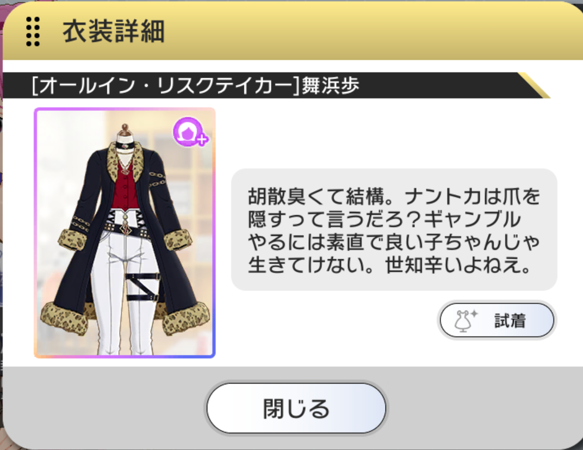
Task: Click the card name オールイン・リスクテイカー 舞浜歩
Action: (x=196, y=85)
